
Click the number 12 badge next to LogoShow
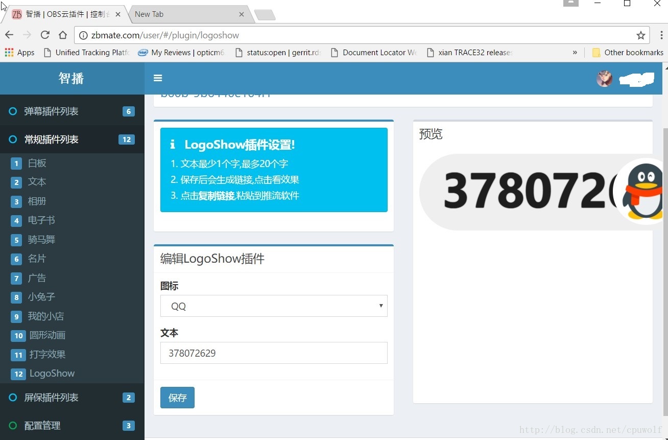18,374
